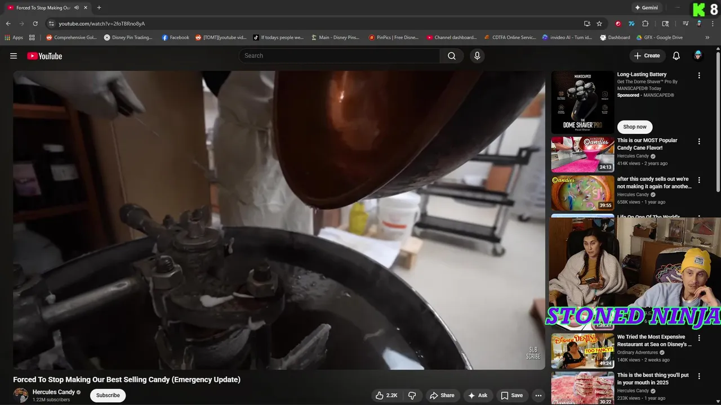The image size is (721, 405).
Task: Open YouTube account avatar menu
Action: (x=698, y=56)
